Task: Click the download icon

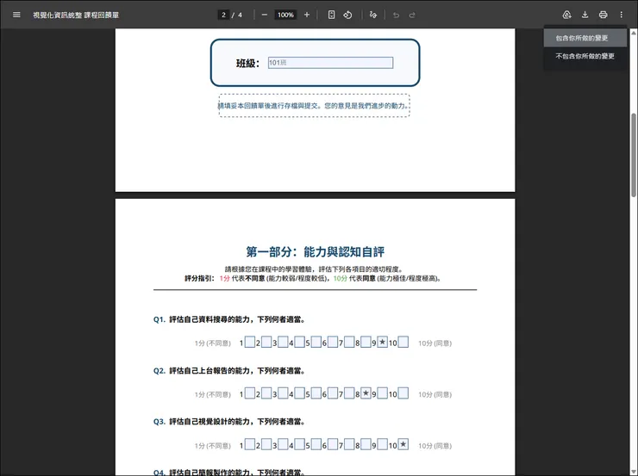Action: pos(585,15)
